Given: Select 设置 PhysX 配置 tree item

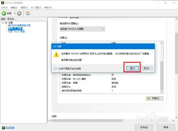Looking at the screenshot, I should 16,32.
